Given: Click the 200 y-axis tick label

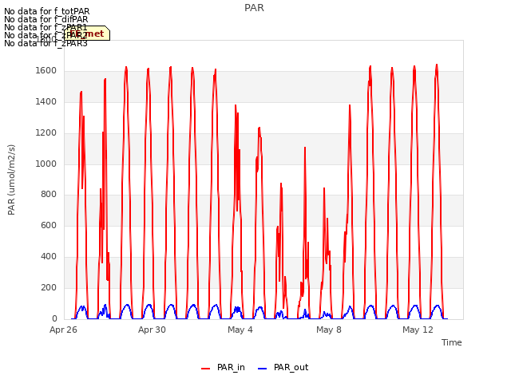Looking at the screenshot, I should click(49, 287).
